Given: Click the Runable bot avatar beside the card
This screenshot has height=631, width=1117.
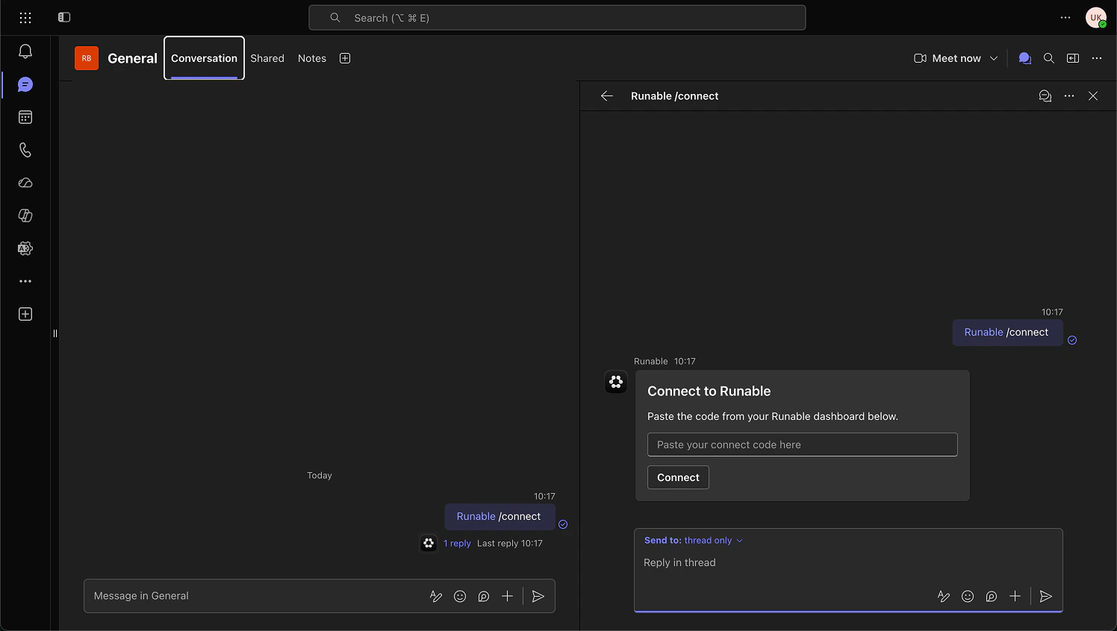Looking at the screenshot, I should click(x=616, y=382).
